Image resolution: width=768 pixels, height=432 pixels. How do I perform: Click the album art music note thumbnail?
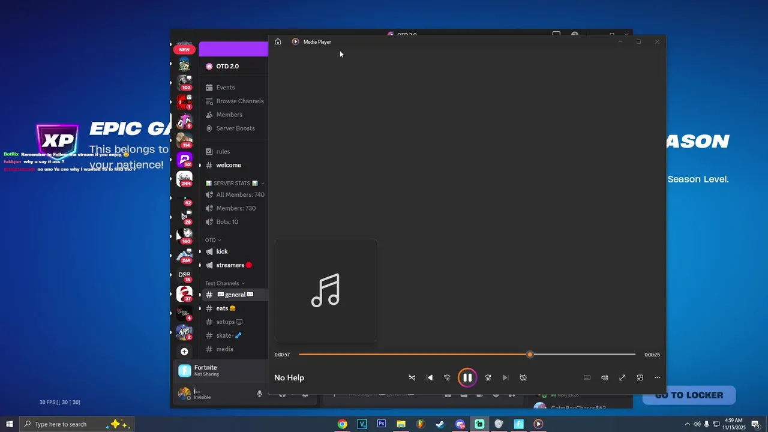(326, 290)
